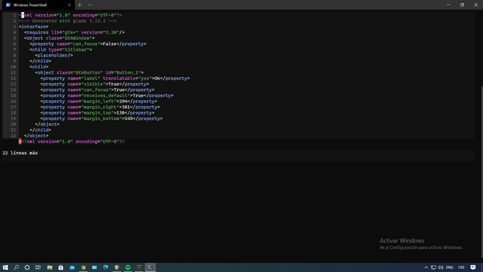The width and height of the screenshot is (483, 272).
Task: Open the REAPER application from the taskbar
Action: (x=117, y=267)
